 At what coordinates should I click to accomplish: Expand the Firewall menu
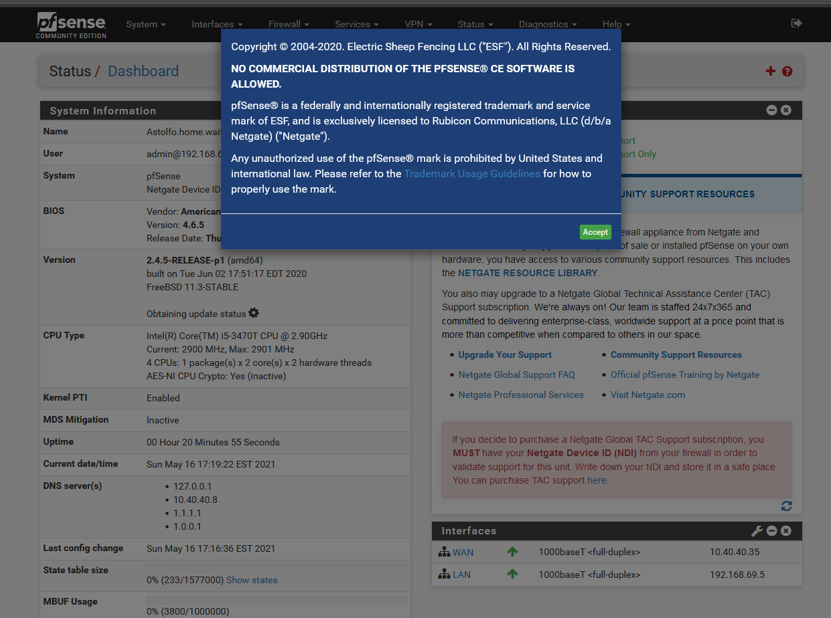(289, 24)
